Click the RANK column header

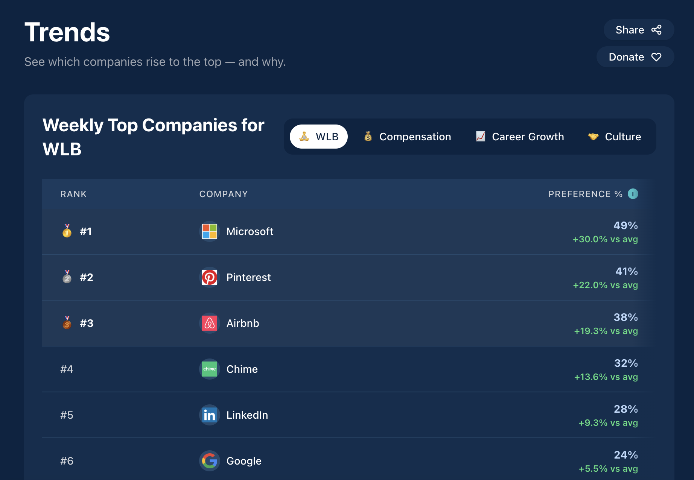[73, 194]
